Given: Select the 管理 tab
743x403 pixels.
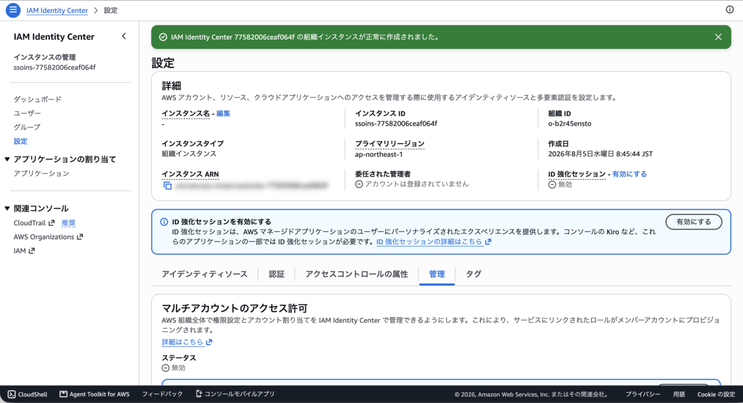Looking at the screenshot, I should 437,274.
